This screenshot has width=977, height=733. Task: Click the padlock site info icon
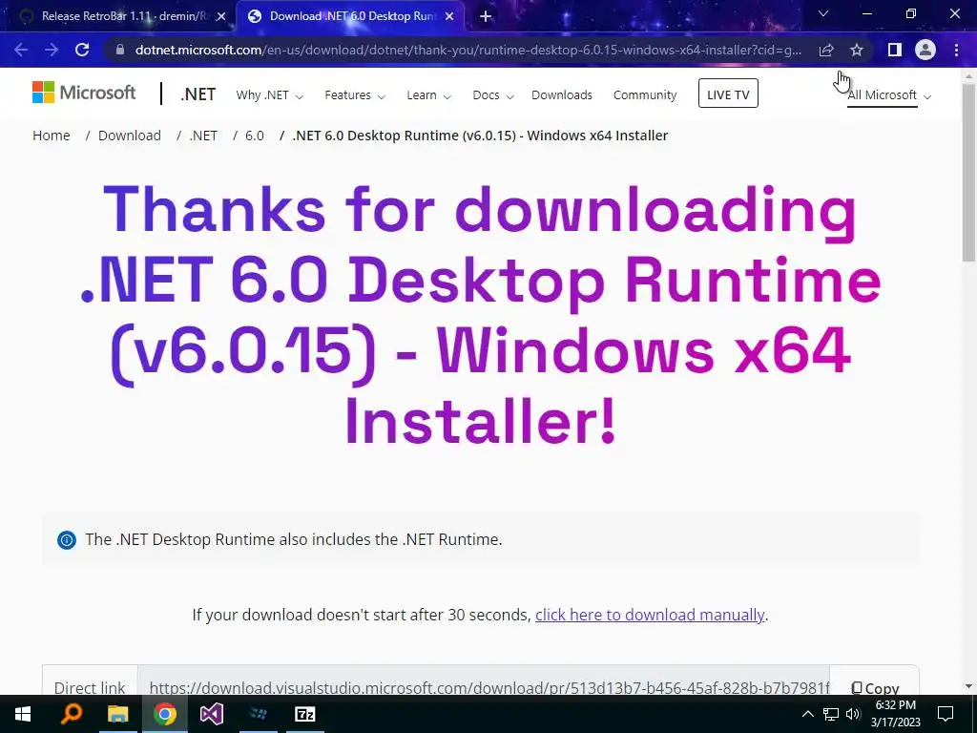120,50
